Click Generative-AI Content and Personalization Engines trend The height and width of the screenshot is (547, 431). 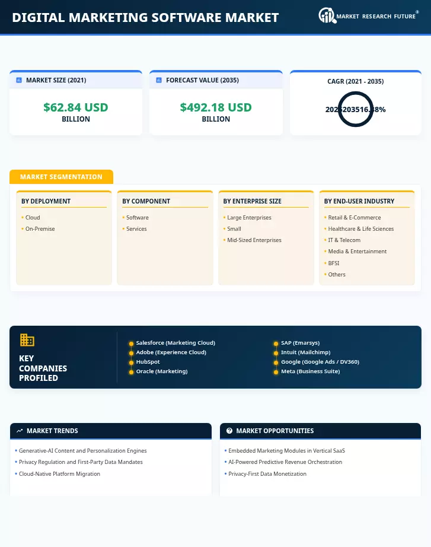click(x=82, y=451)
